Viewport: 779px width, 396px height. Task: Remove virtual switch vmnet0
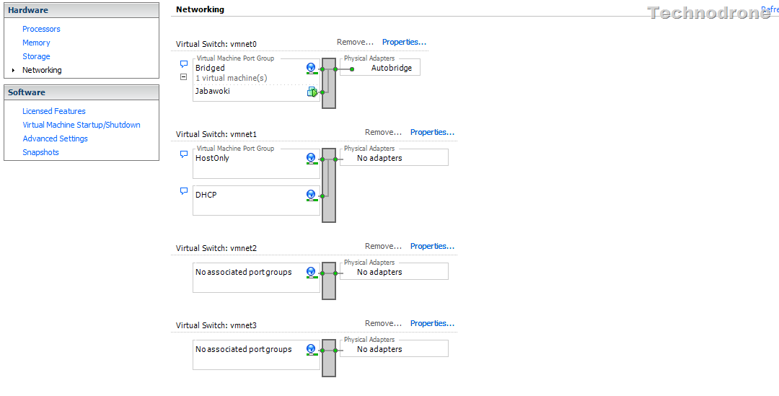[x=355, y=43]
